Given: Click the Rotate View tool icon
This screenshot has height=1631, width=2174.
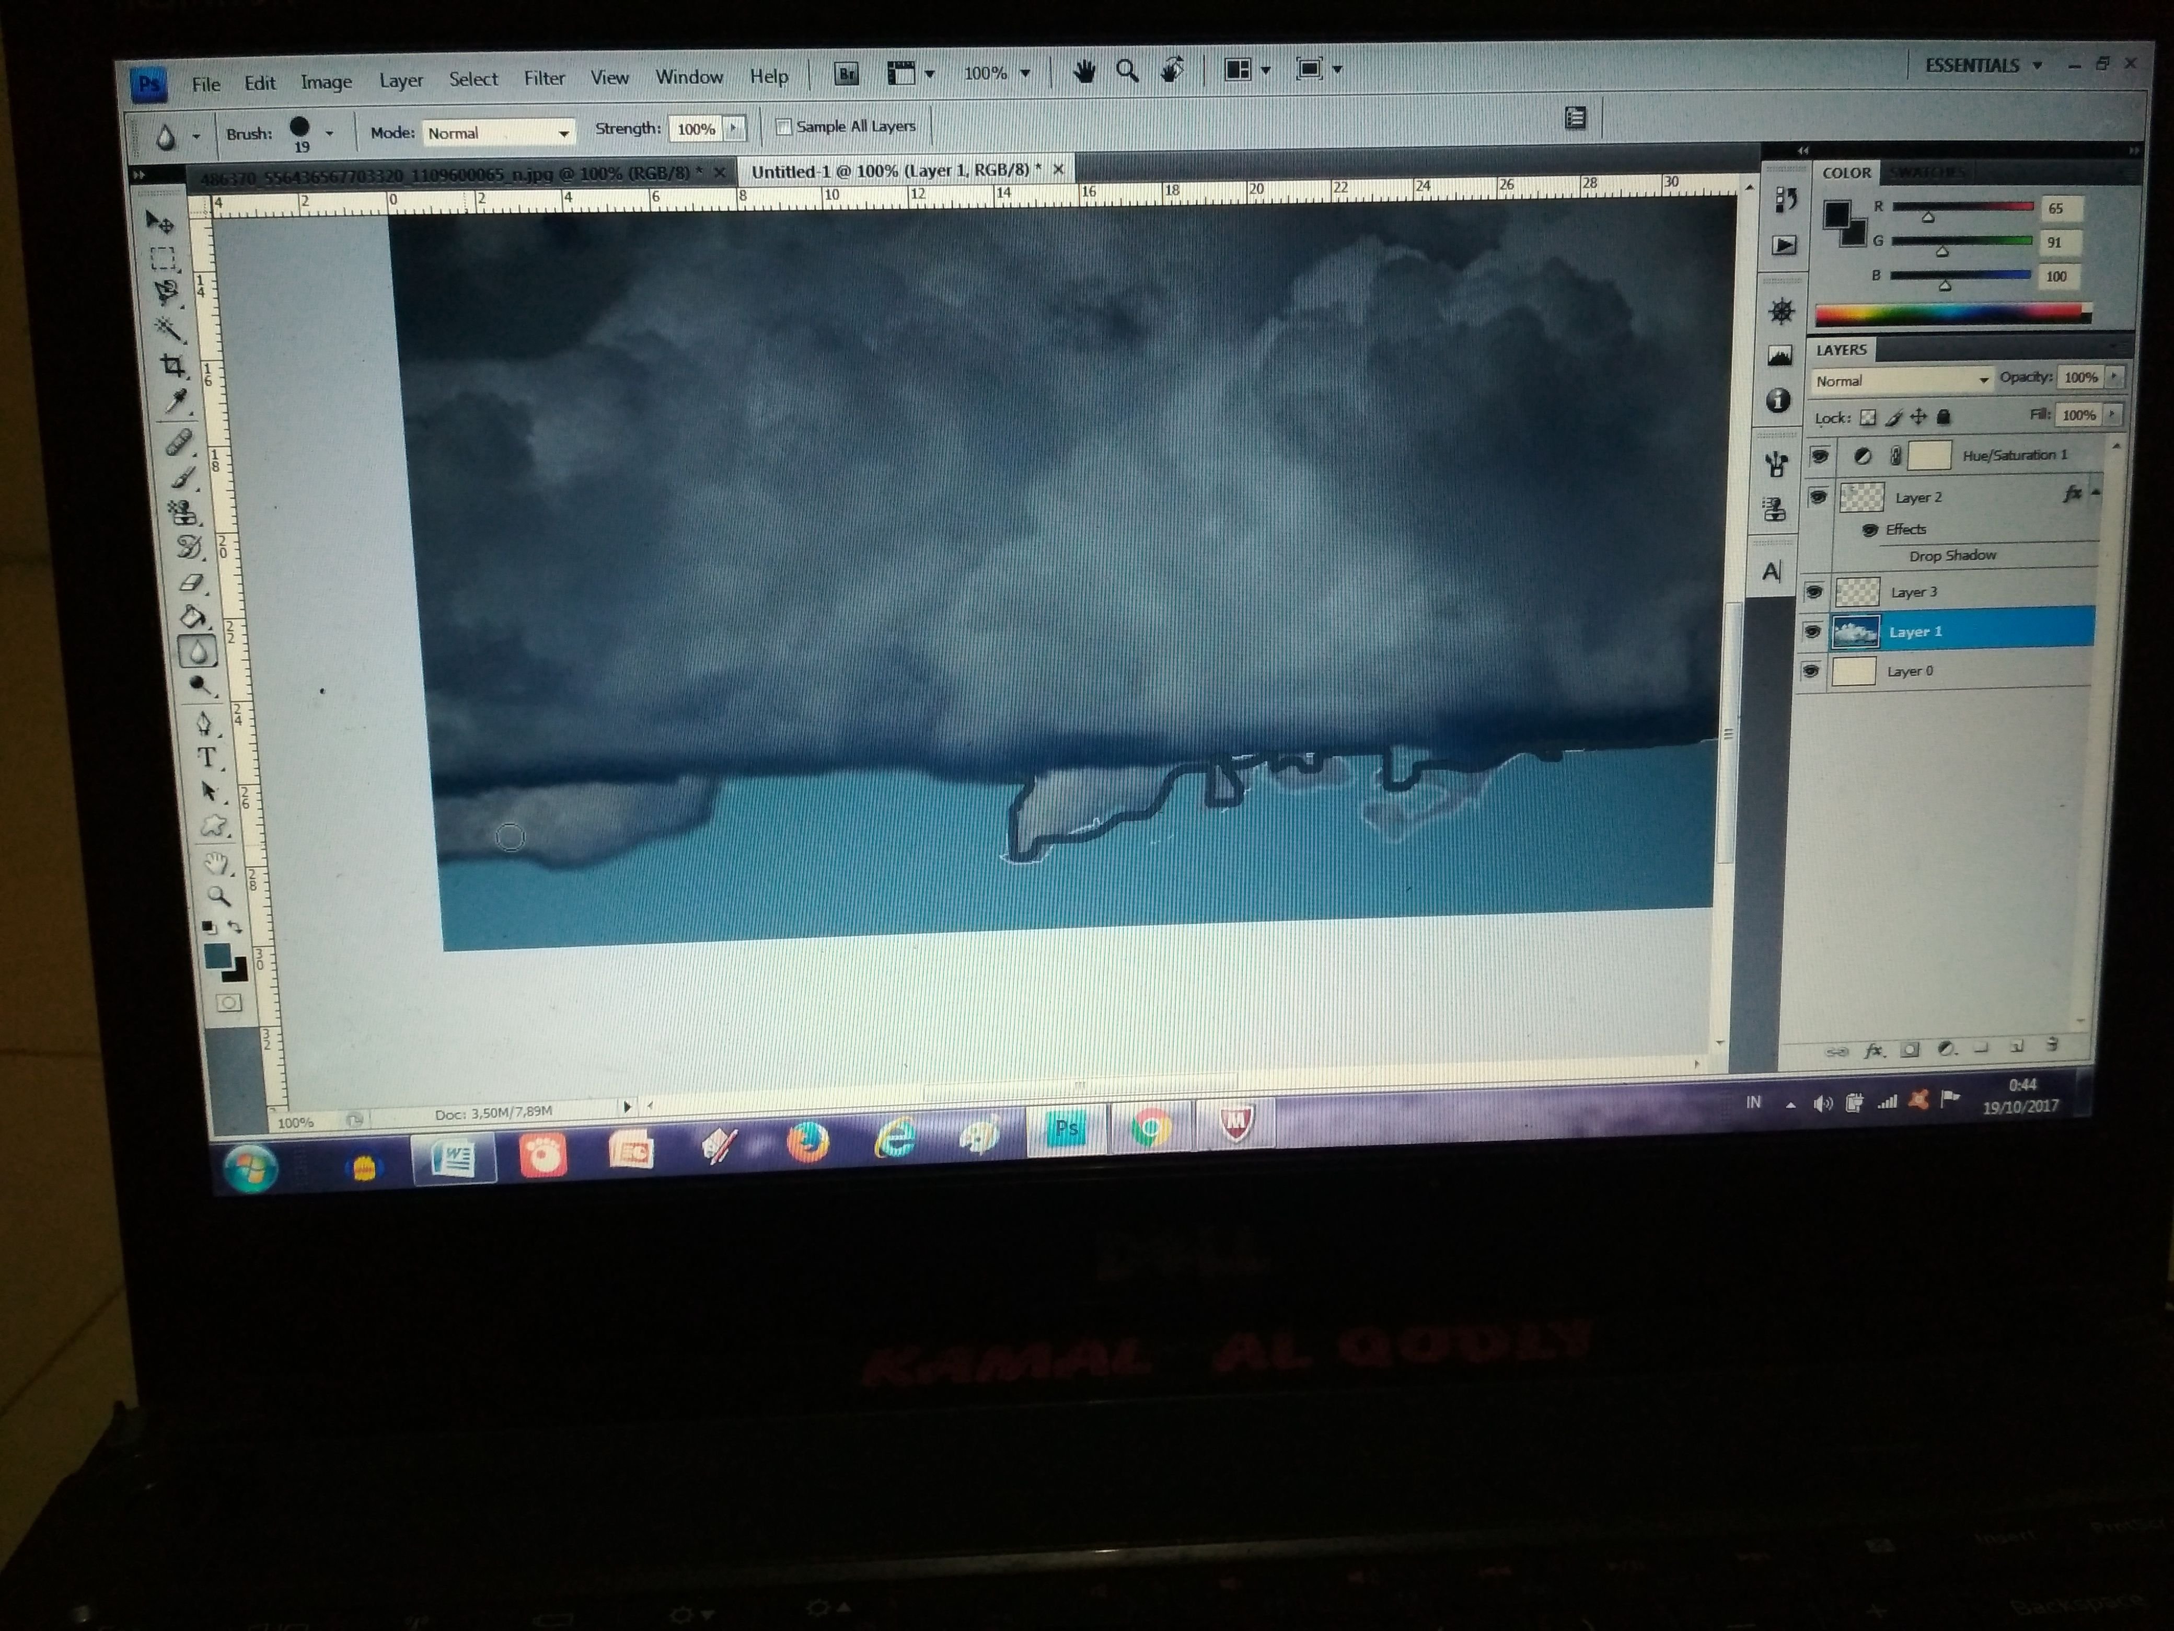Looking at the screenshot, I should (1172, 70).
